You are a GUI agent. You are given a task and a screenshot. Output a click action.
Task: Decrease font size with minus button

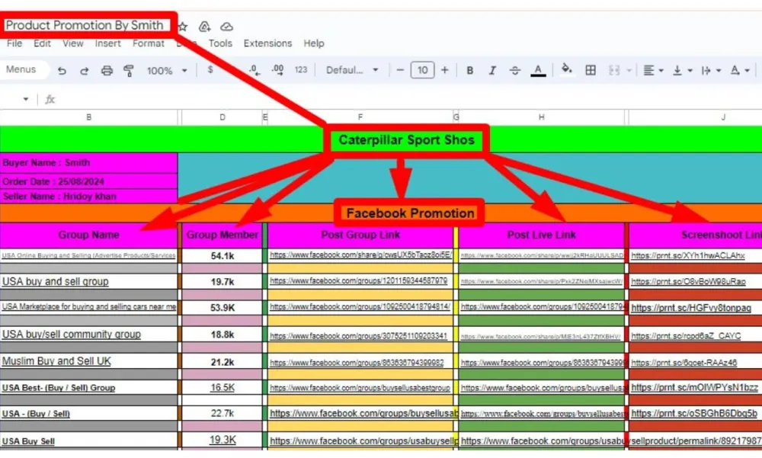pyautogui.click(x=400, y=70)
